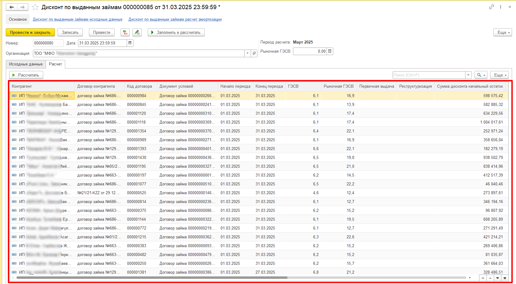Open the calculator for Рыночная ГЭСВ

tap(330, 51)
